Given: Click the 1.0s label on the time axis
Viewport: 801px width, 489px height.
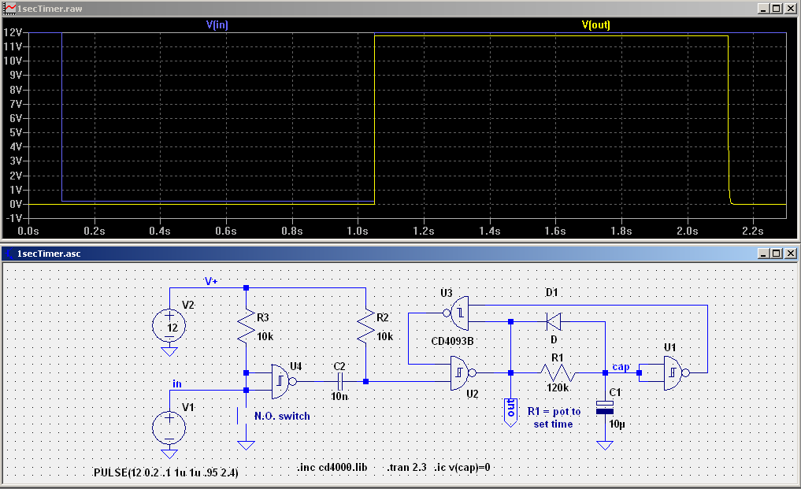Looking at the screenshot, I should pyautogui.click(x=358, y=231).
